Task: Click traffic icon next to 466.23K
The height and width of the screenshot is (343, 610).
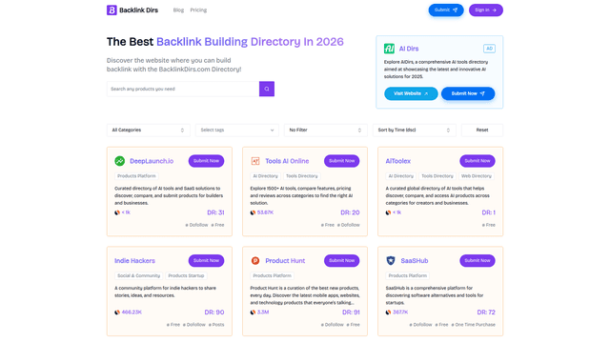Action: (117, 313)
